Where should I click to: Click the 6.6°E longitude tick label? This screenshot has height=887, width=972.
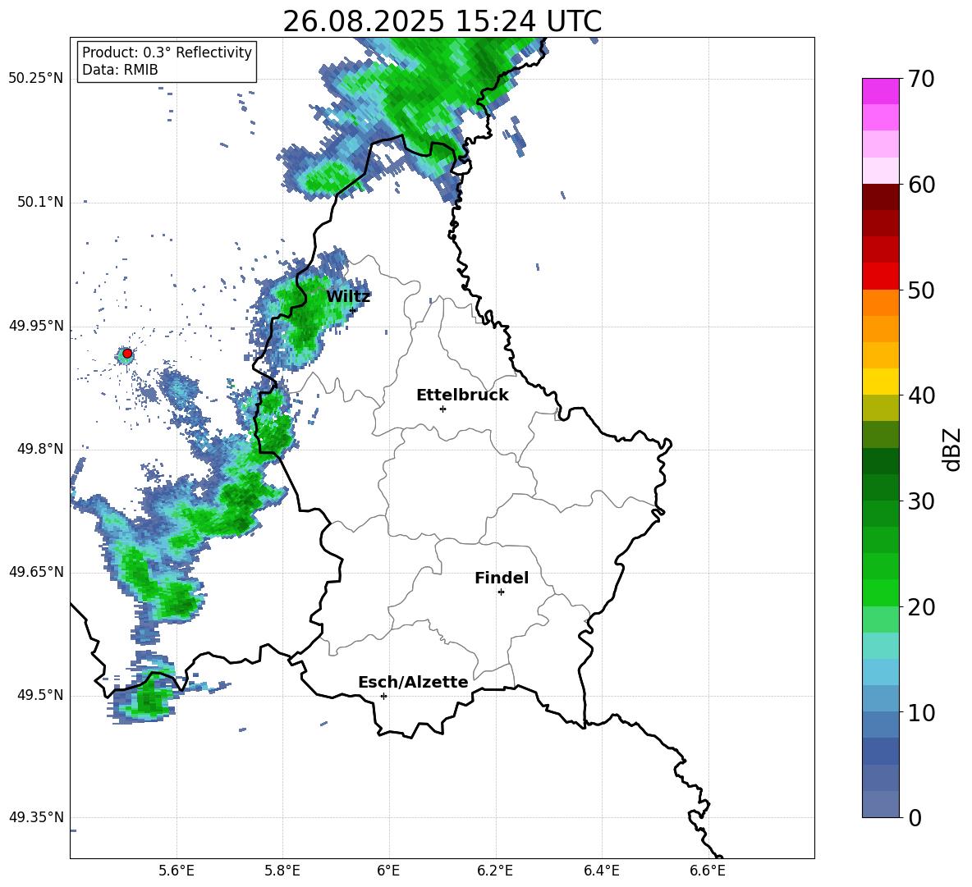coord(708,871)
